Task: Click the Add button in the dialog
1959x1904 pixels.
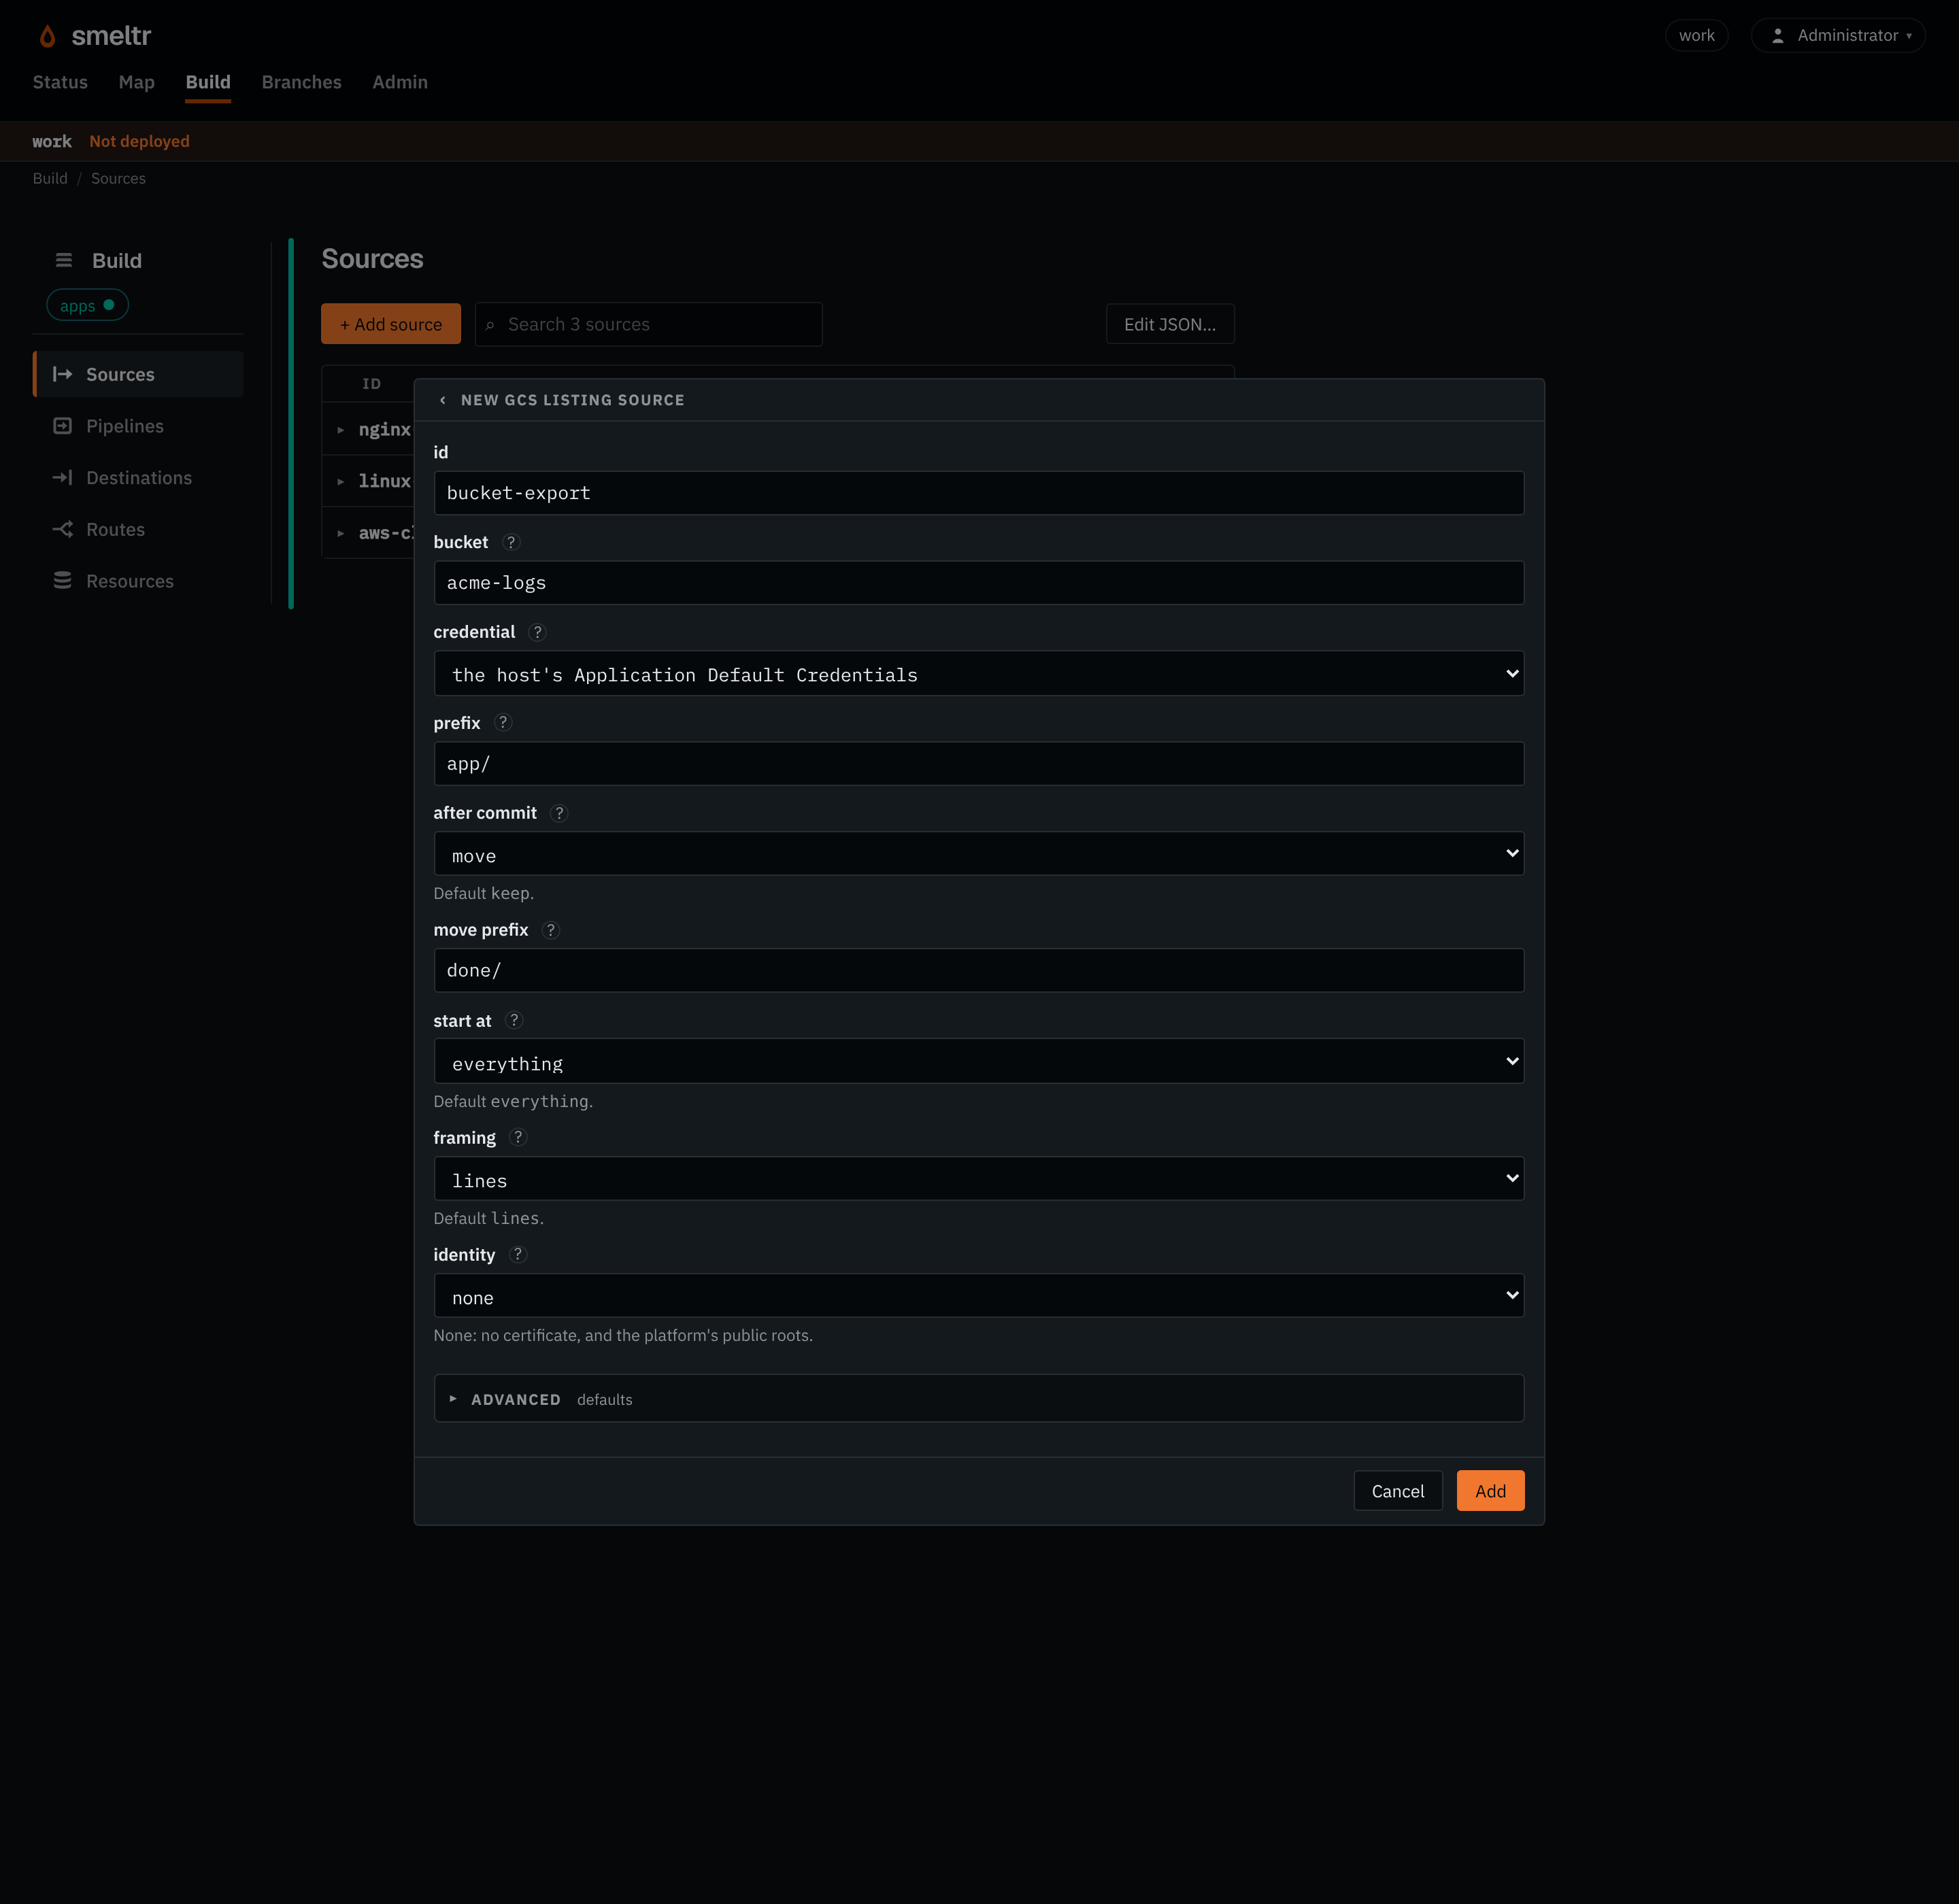Action: 1490,1491
